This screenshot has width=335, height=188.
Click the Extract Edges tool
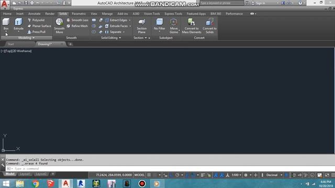(116, 20)
